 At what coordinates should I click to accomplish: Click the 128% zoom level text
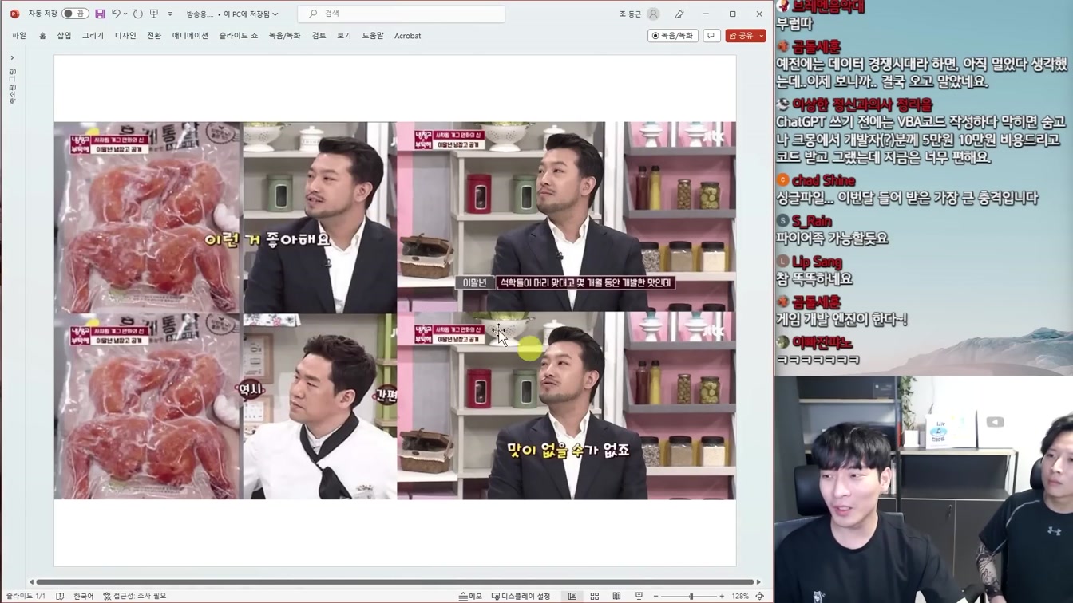[740, 596]
